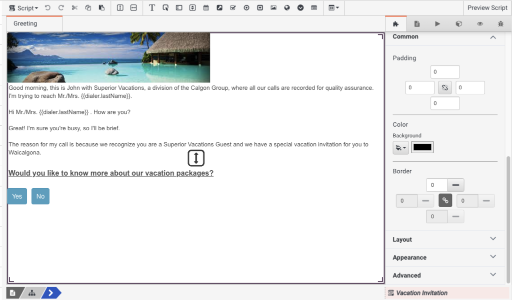Select the Image element tool
Viewport: 512px width, 300px height.
point(273,7)
